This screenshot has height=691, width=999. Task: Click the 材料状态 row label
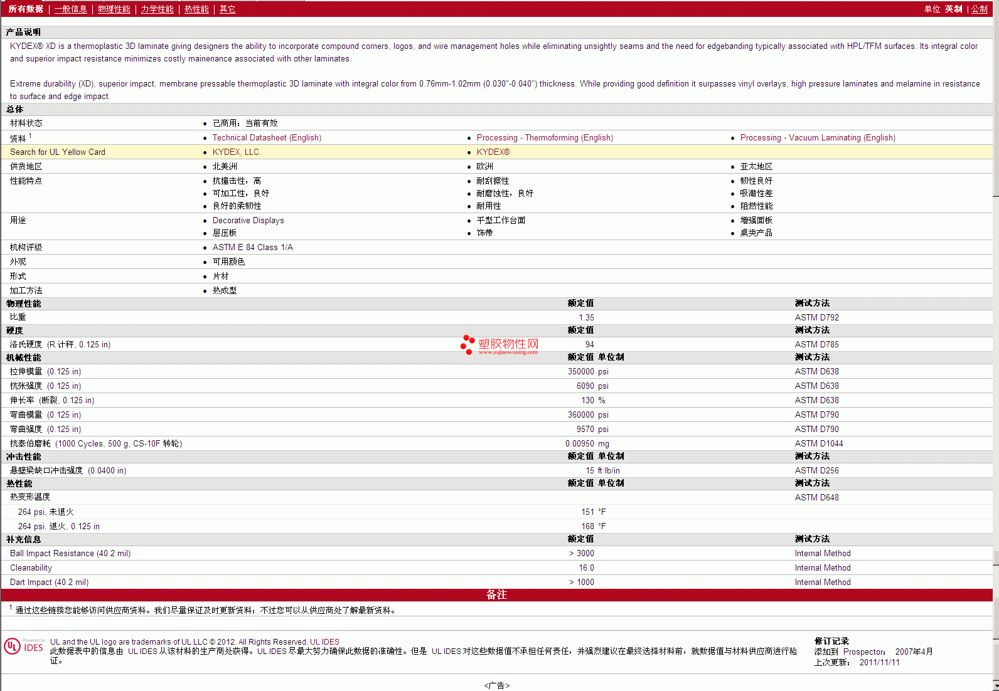[x=26, y=124]
